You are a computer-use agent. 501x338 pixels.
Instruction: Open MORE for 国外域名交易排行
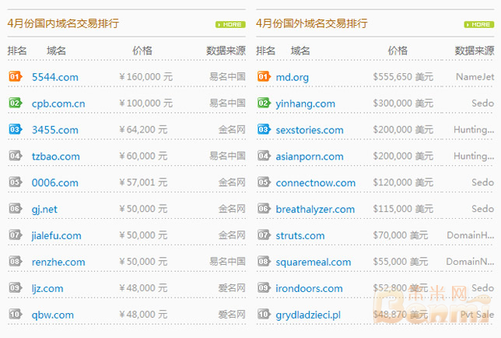tap(479, 25)
